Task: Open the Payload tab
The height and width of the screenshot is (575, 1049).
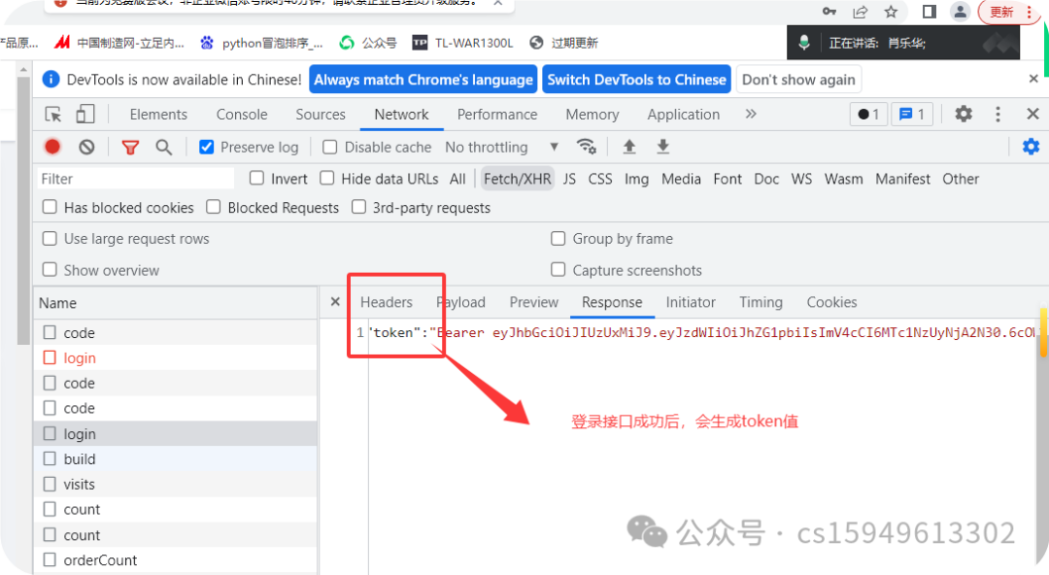Action: coord(461,302)
